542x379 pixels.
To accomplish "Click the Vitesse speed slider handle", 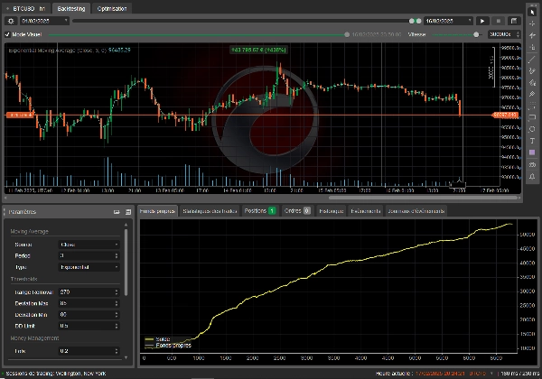I will [x=476, y=34].
